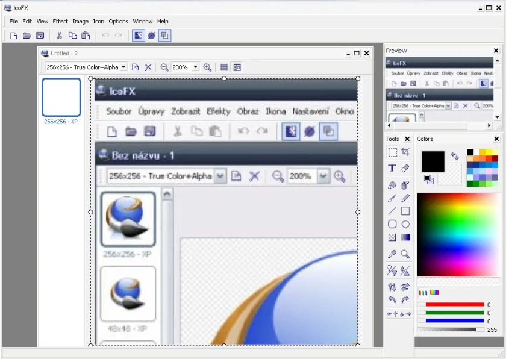The width and height of the screenshot is (506, 359).
Task: Select the Crop tool
Action: tap(405, 152)
